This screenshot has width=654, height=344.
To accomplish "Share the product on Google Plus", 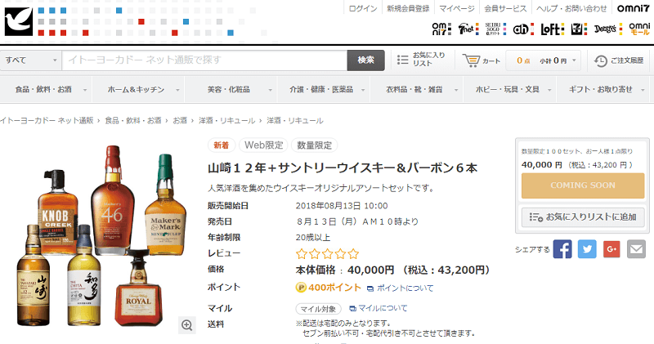I will [x=611, y=249].
